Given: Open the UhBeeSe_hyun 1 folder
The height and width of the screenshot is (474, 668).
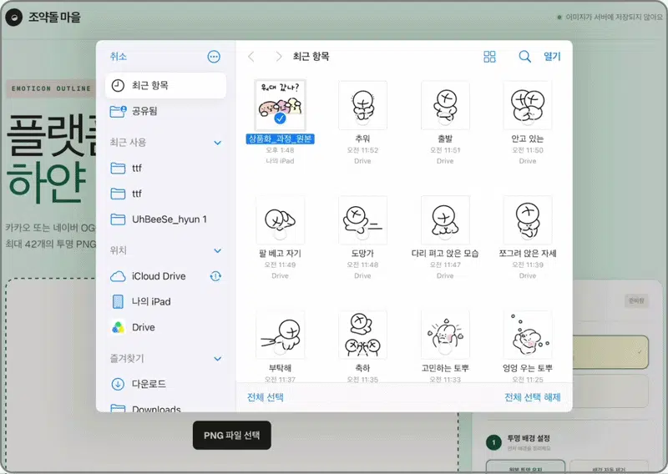Looking at the screenshot, I should click(x=165, y=219).
